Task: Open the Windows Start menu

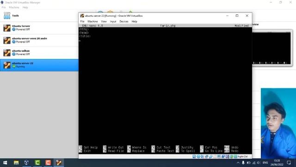Action: coord(5,163)
